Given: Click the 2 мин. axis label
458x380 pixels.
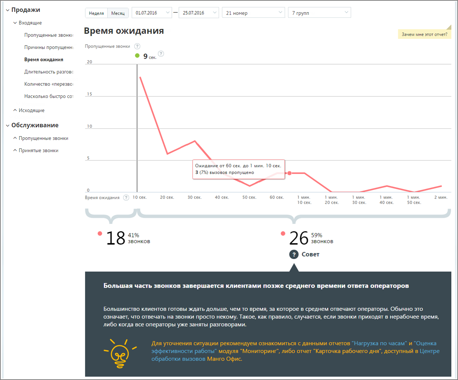Looking at the screenshot, I should [x=441, y=197].
